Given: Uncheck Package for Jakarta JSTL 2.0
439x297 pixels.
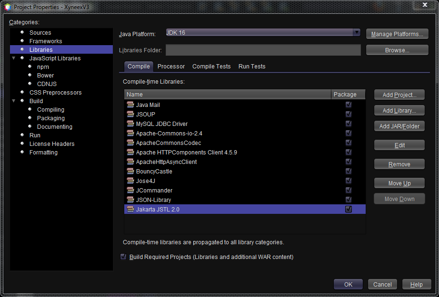Looking at the screenshot, I should pyautogui.click(x=348, y=209).
